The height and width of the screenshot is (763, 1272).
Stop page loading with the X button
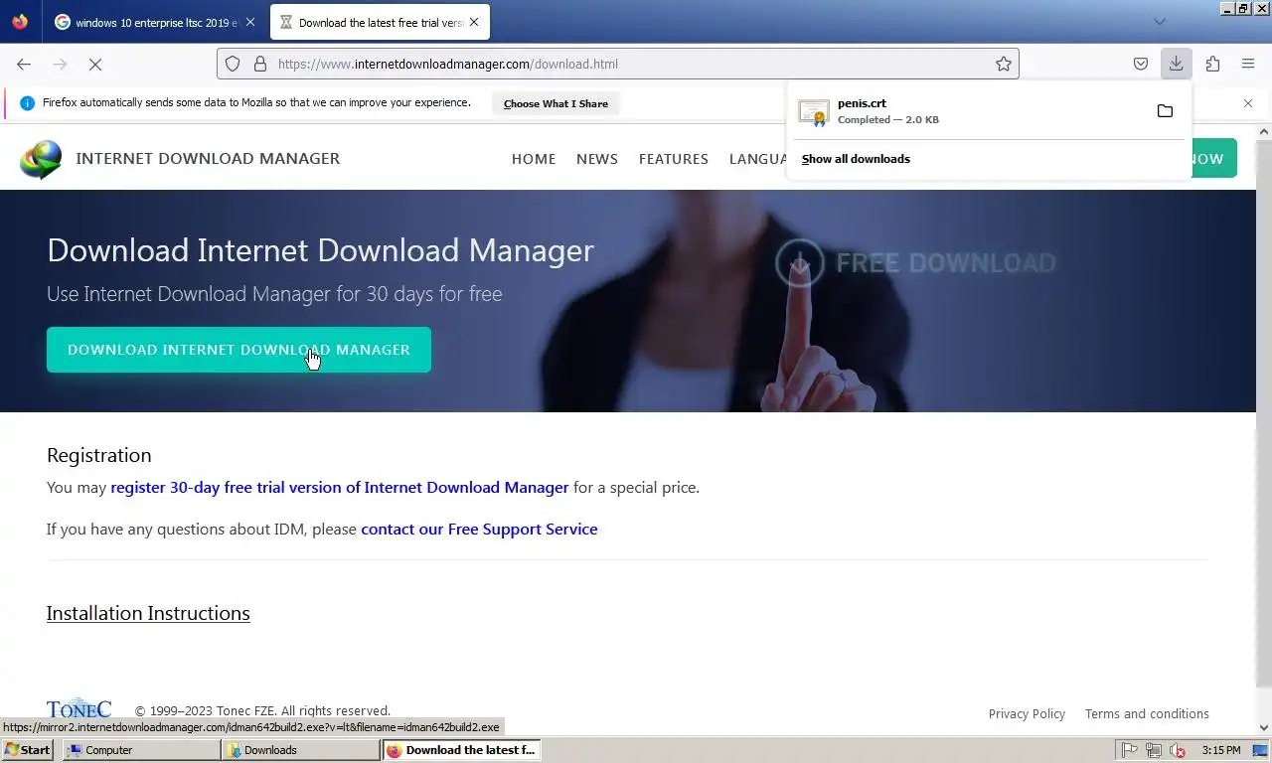(x=95, y=64)
